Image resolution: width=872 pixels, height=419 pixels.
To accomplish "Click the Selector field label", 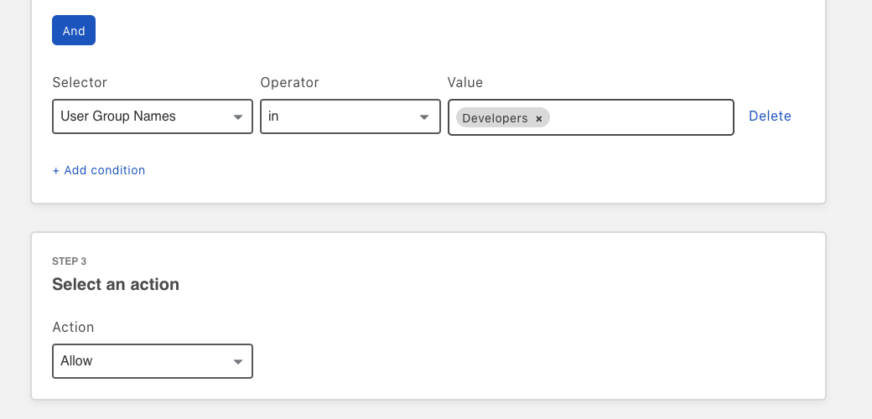I will pyautogui.click(x=80, y=82).
